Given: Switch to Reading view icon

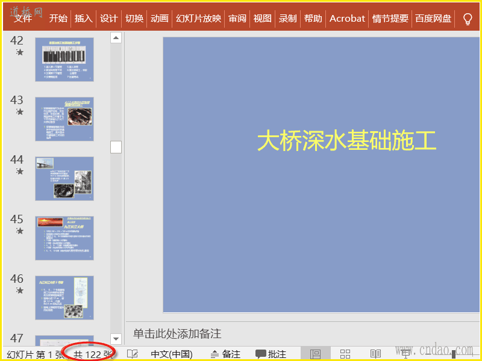Looking at the screenshot, I should pyautogui.click(x=375, y=354).
